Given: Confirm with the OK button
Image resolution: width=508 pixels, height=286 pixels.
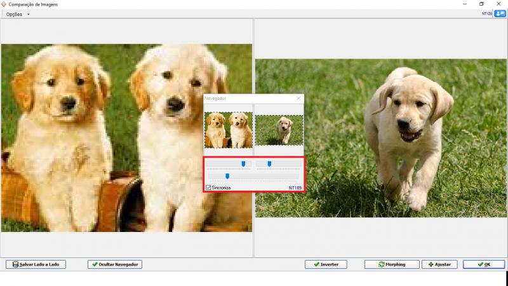Looking at the screenshot, I should [483, 264].
